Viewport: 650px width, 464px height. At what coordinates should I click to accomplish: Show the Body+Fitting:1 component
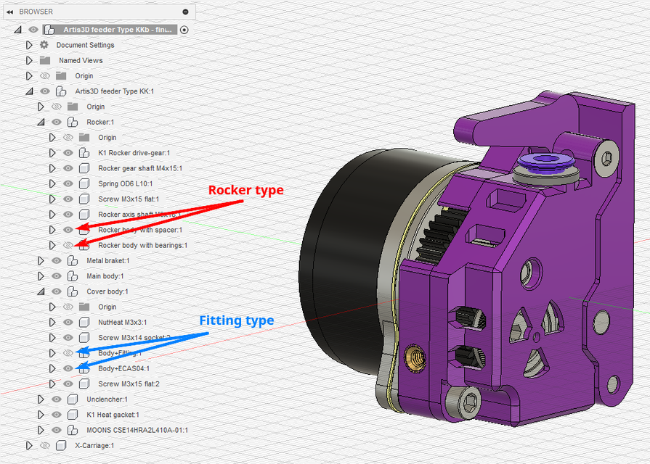68,352
